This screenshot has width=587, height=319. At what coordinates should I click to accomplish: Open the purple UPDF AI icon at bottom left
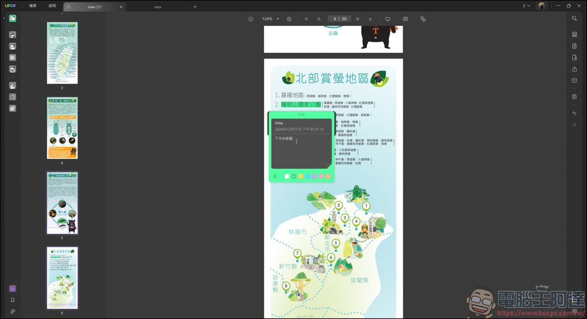[12, 289]
